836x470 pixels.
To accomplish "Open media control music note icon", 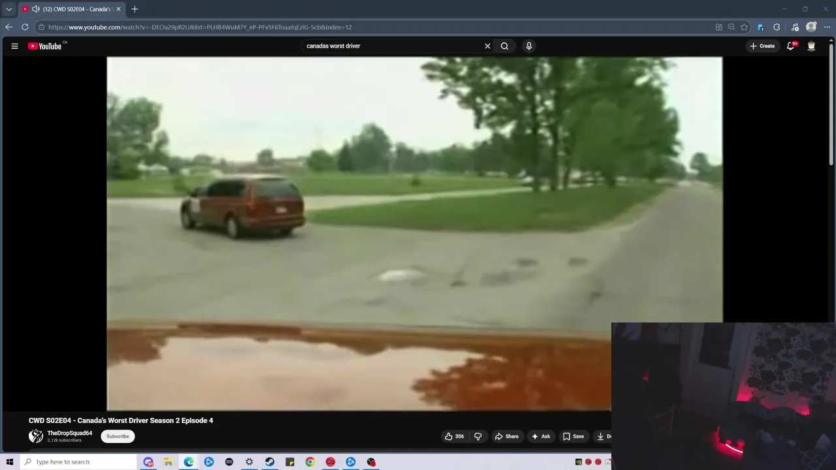I will (795, 27).
